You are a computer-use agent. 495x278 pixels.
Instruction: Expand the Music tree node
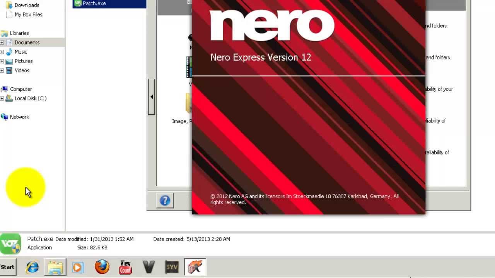click(x=2, y=52)
